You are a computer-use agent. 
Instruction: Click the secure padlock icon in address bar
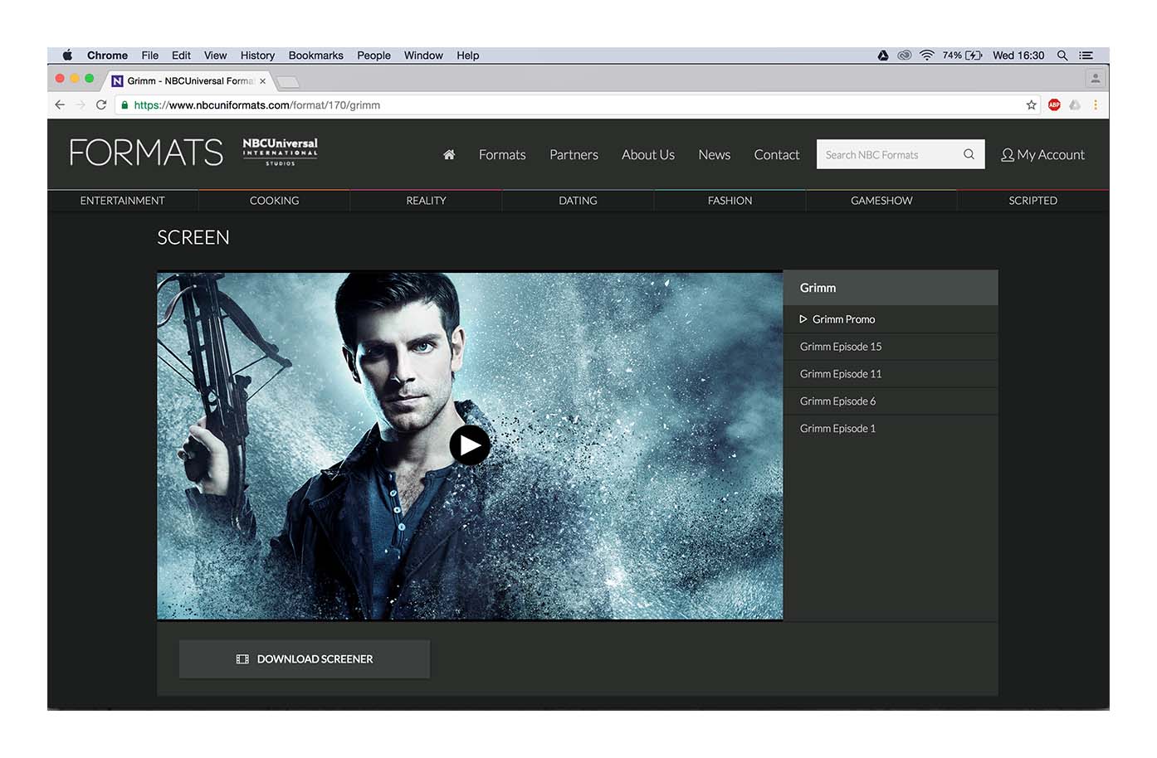click(x=124, y=105)
